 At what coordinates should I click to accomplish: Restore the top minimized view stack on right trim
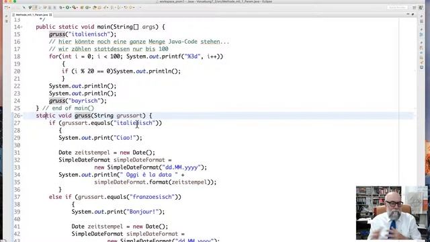click(x=421, y=16)
